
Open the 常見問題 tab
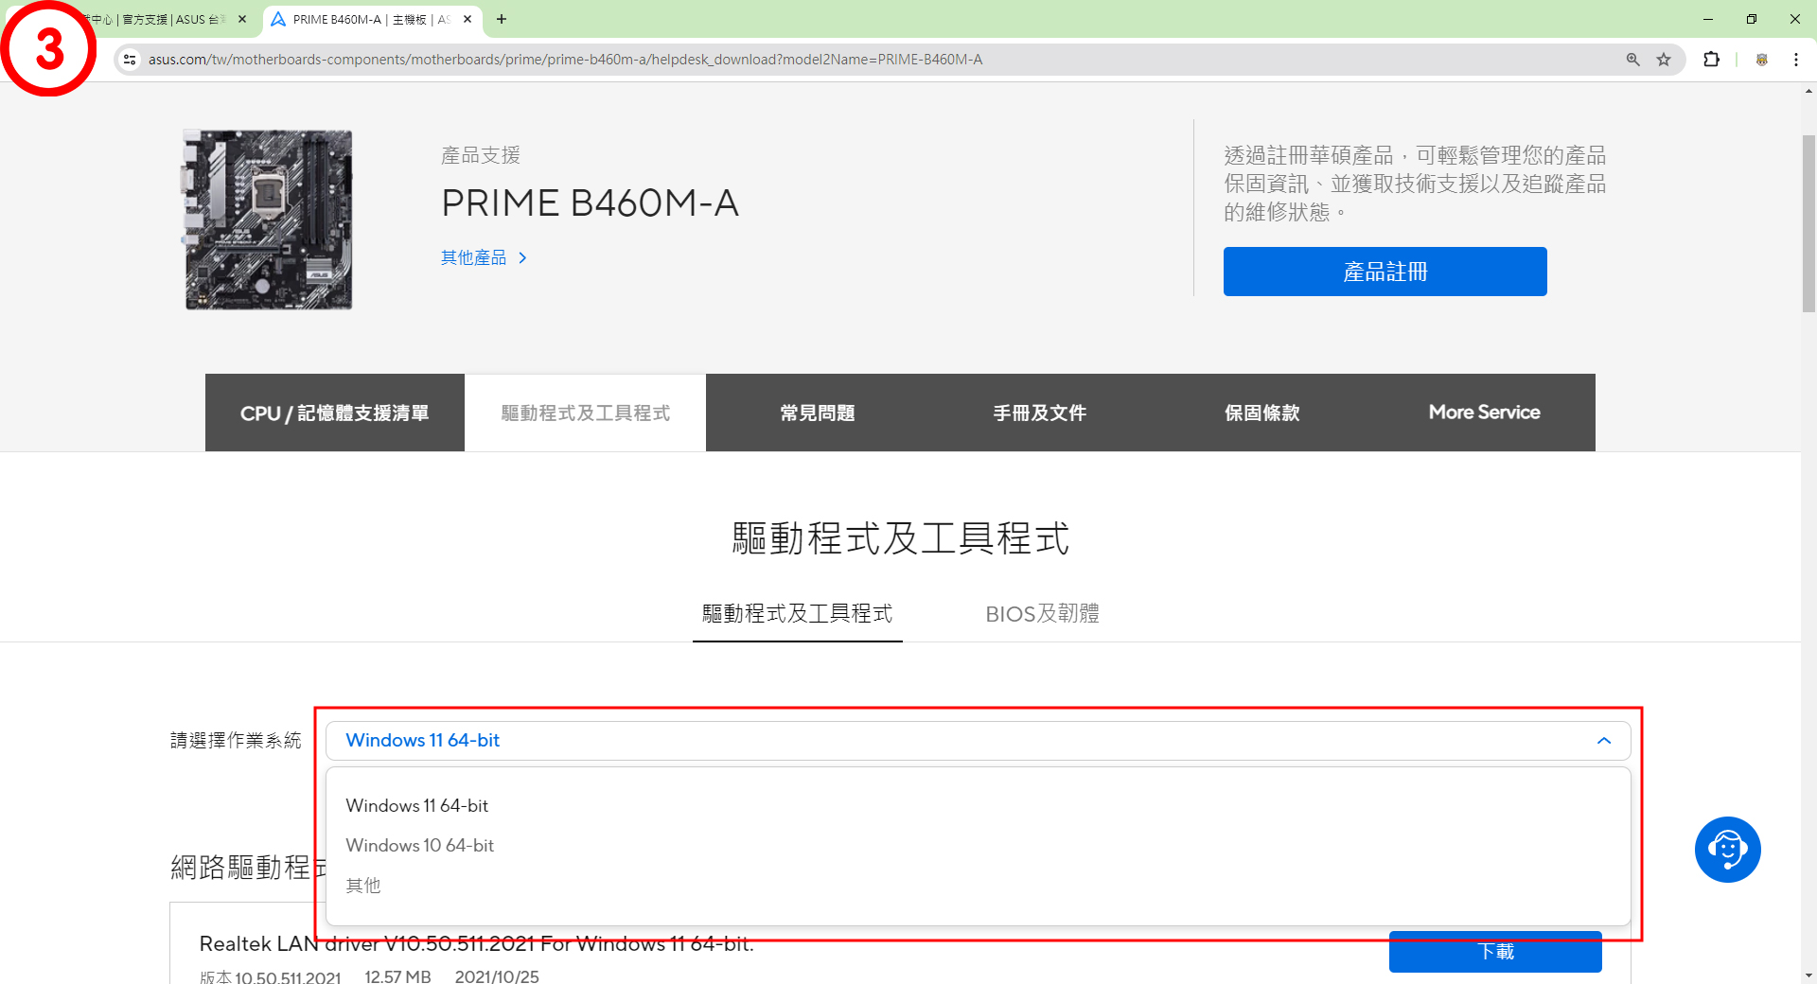click(x=818, y=413)
